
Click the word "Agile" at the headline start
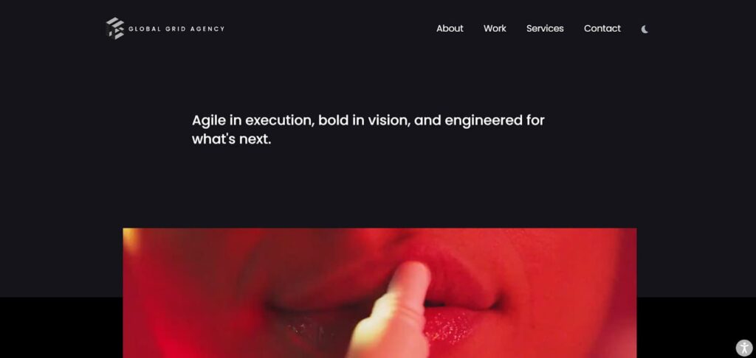point(209,120)
